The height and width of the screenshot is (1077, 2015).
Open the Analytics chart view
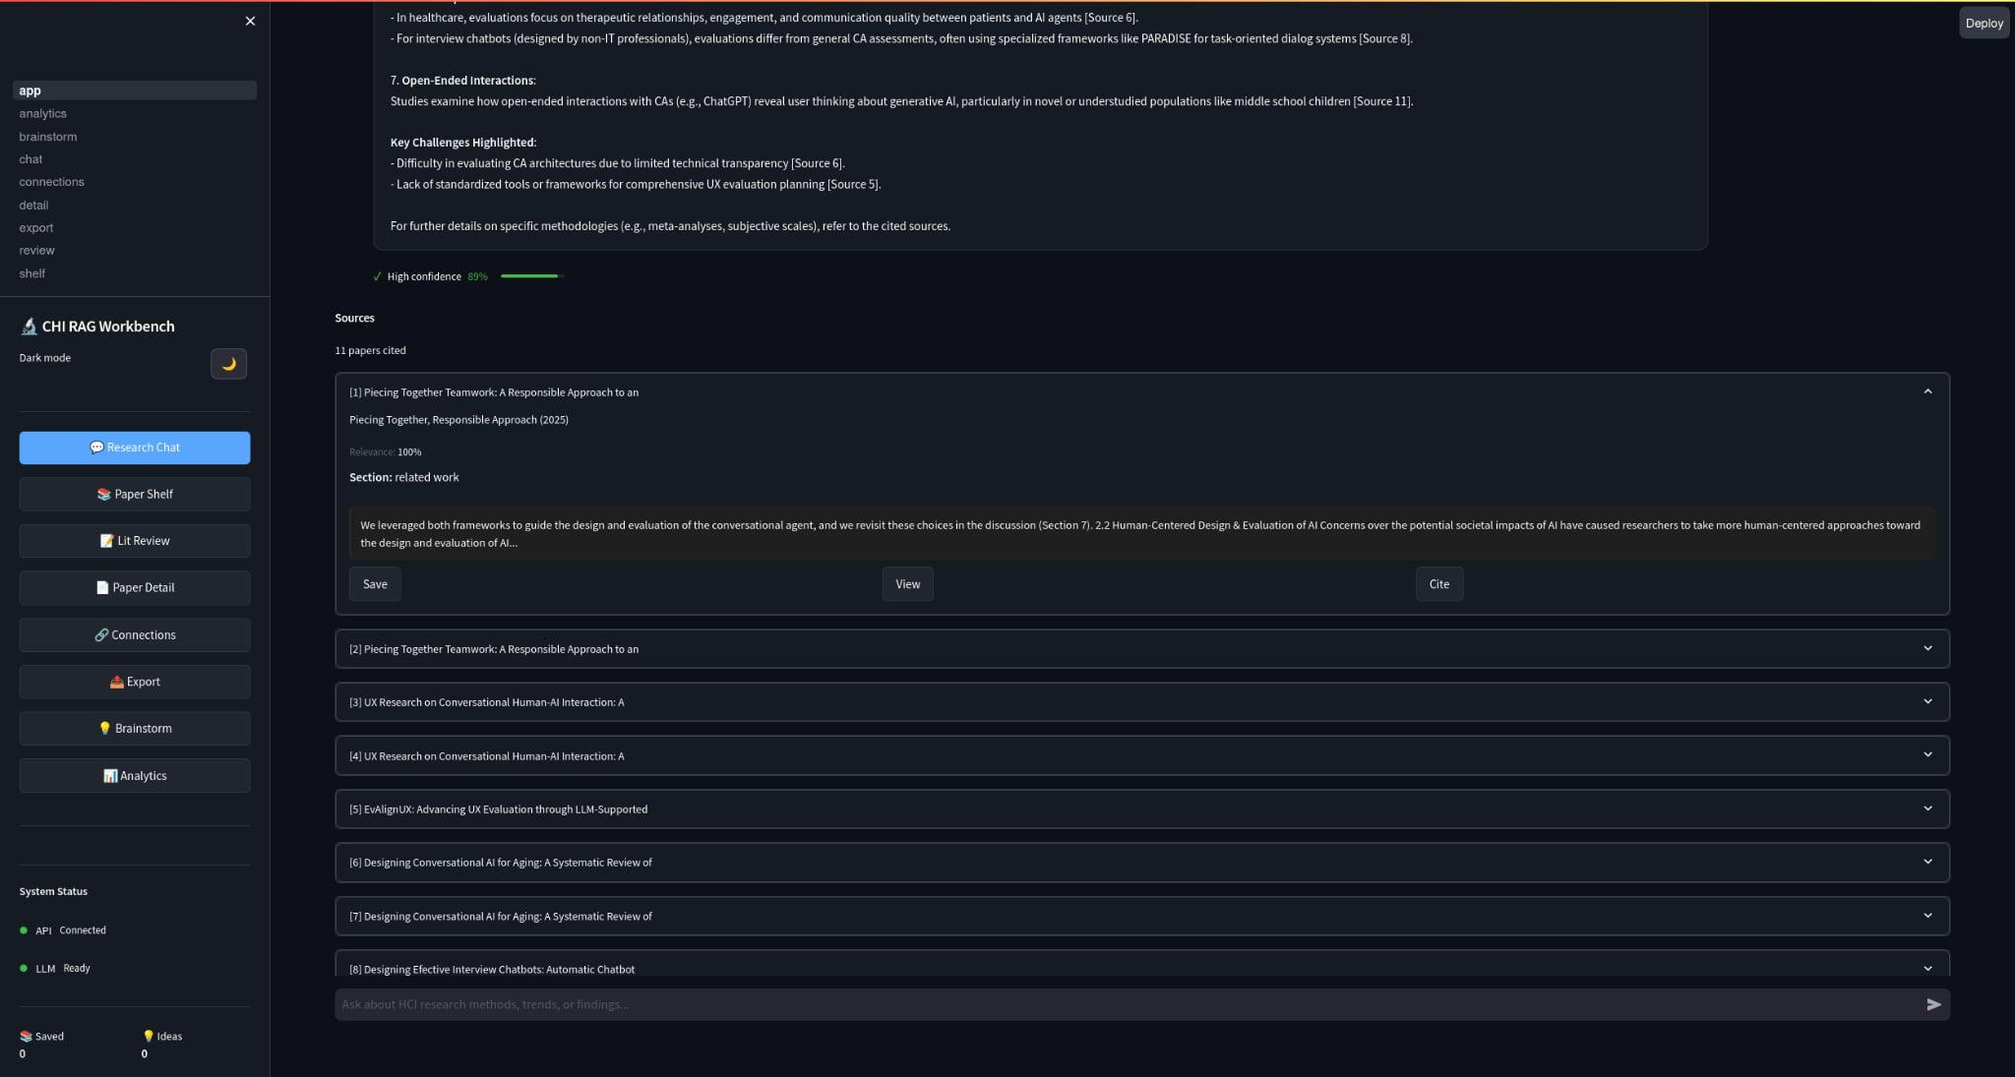pos(135,775)
